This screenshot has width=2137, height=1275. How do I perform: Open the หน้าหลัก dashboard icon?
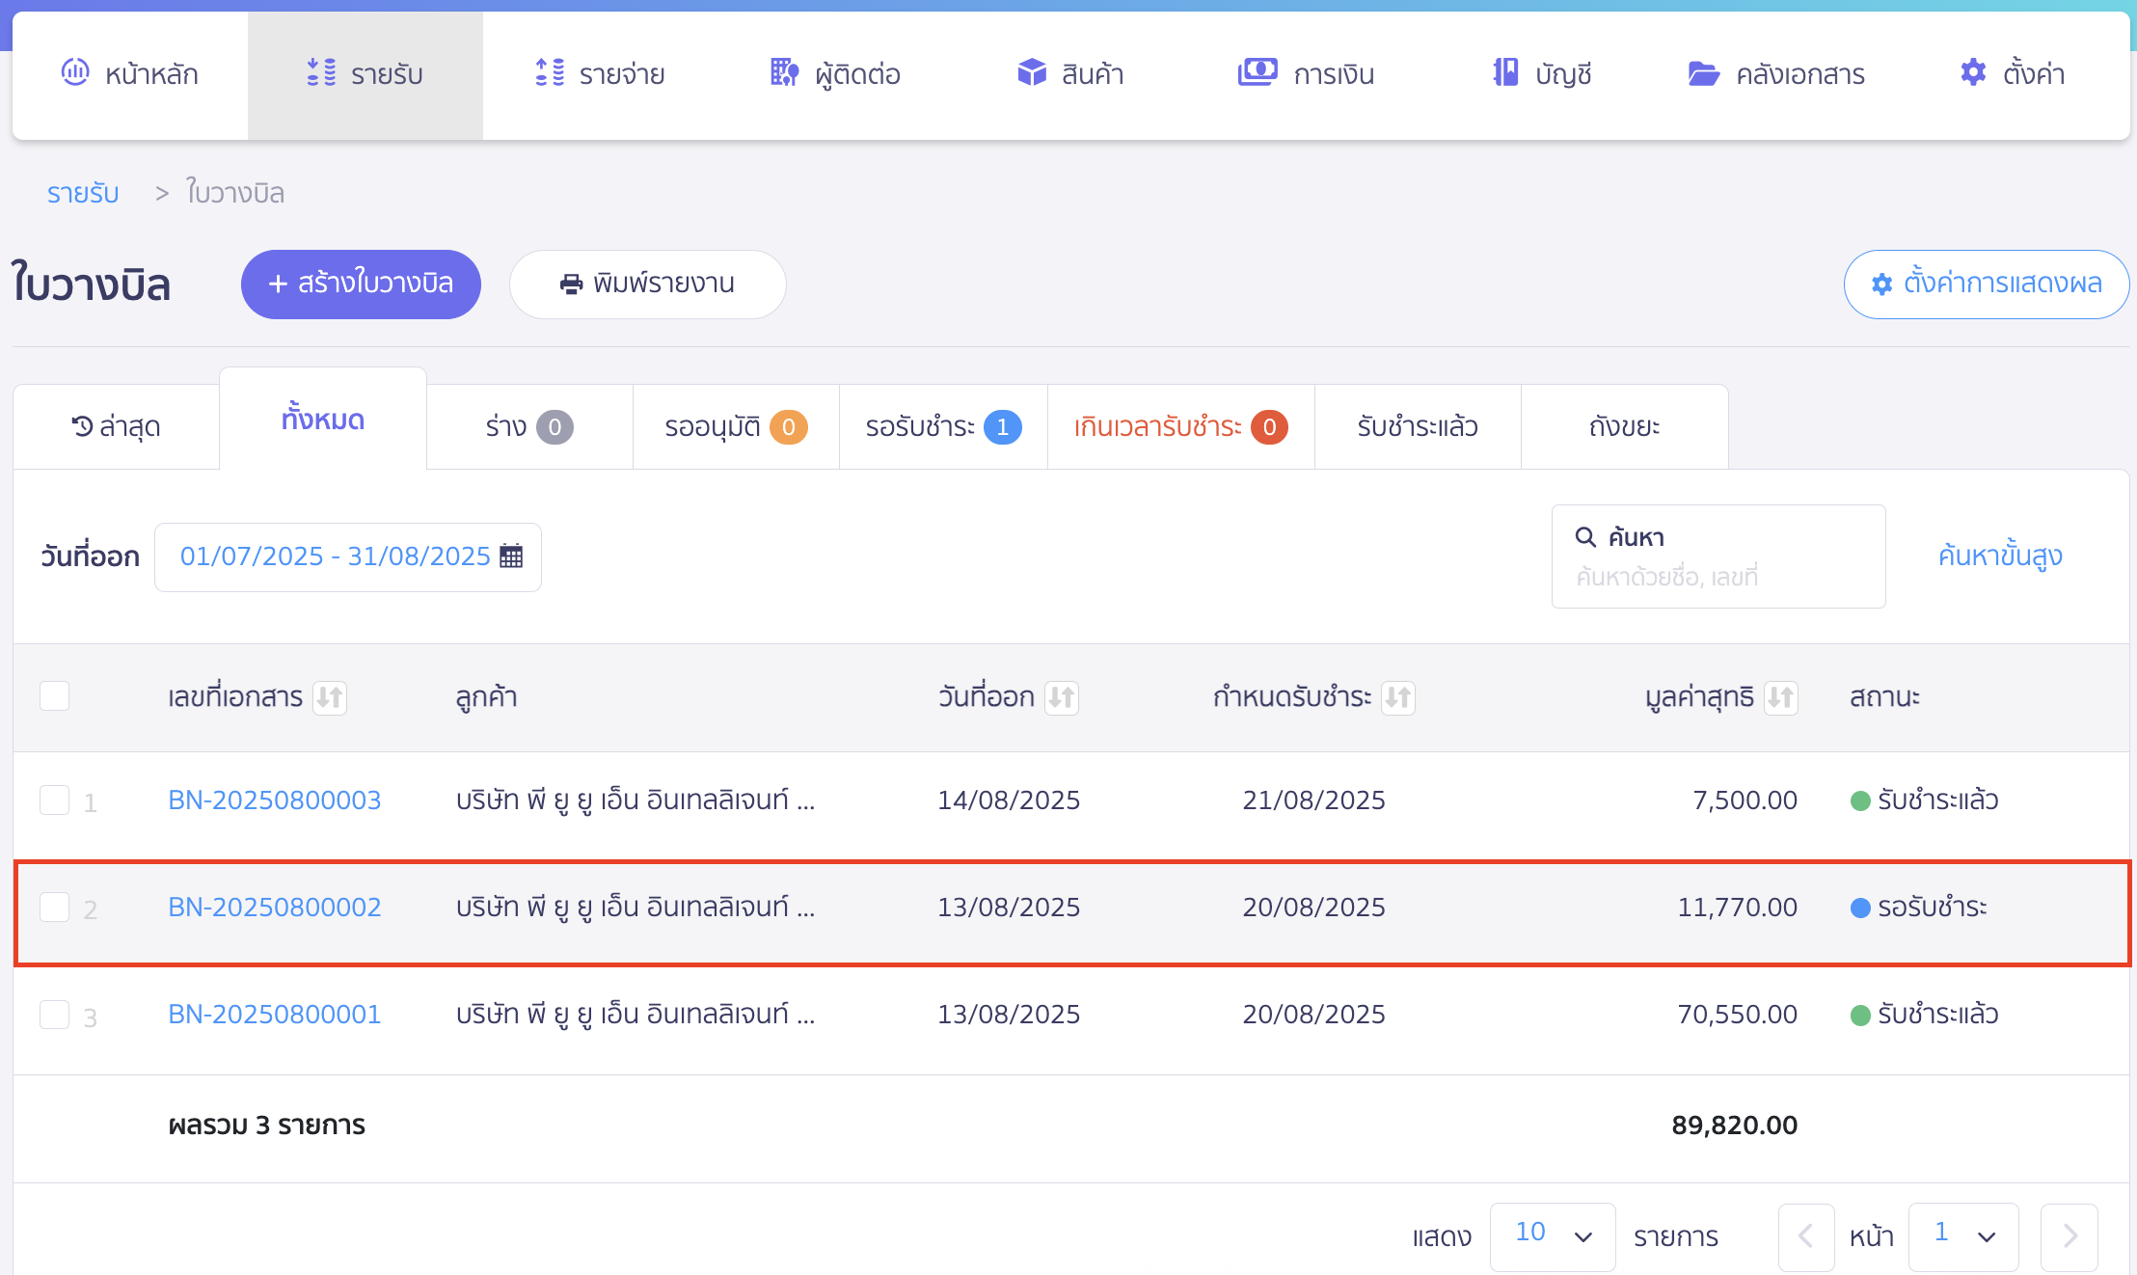[x=75, y=72]
